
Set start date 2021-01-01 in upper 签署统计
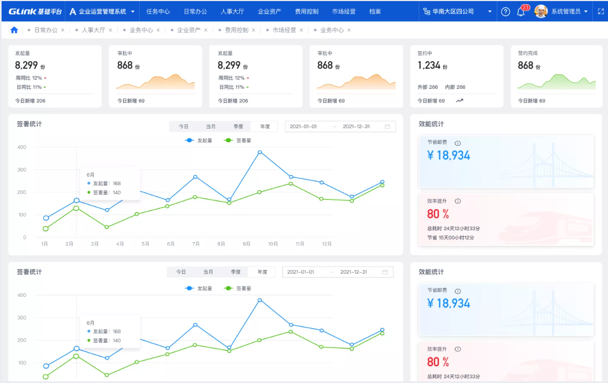click(x=303, y=126)
